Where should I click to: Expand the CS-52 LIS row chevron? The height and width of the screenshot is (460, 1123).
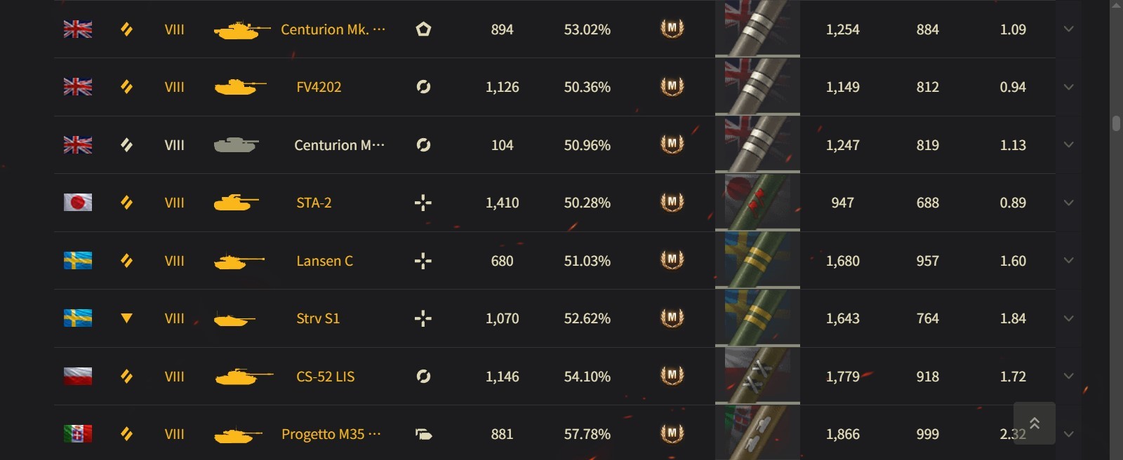1068,377
